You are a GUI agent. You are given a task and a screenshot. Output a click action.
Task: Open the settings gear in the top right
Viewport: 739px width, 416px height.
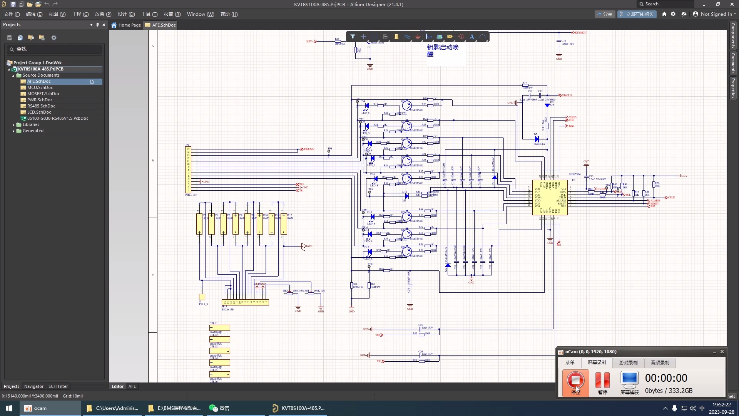(x=673, y=14)
